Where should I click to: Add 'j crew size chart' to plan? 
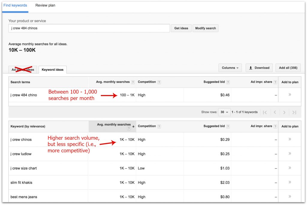tap(290, 168)
